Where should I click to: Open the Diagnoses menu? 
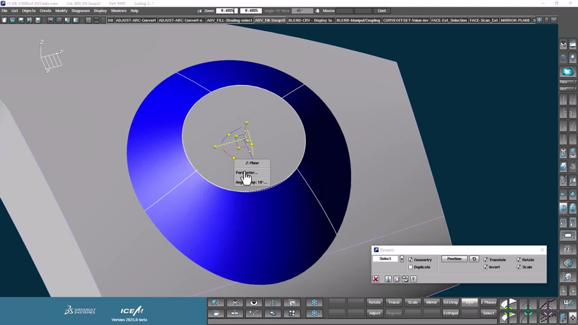coord(80,11)
